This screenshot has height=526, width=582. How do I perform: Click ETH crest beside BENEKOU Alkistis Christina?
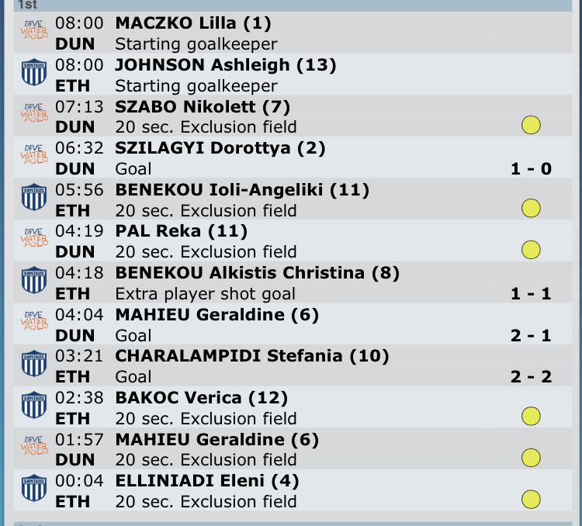(33, 282)
